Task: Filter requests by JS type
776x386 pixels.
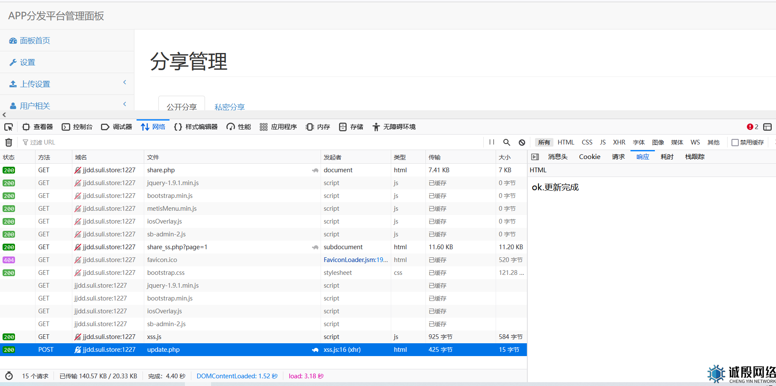Action: [x=603, y=142]
